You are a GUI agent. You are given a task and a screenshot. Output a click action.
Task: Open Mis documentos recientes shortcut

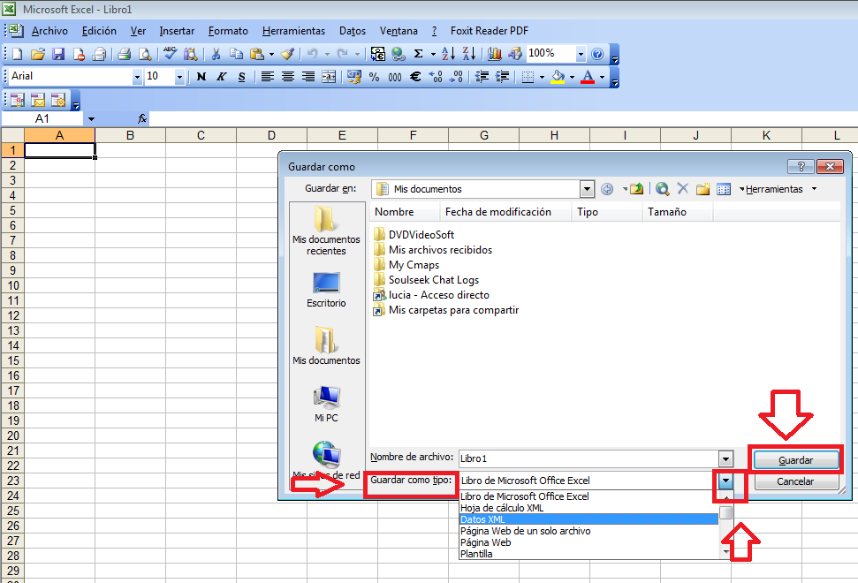point(326,231)
